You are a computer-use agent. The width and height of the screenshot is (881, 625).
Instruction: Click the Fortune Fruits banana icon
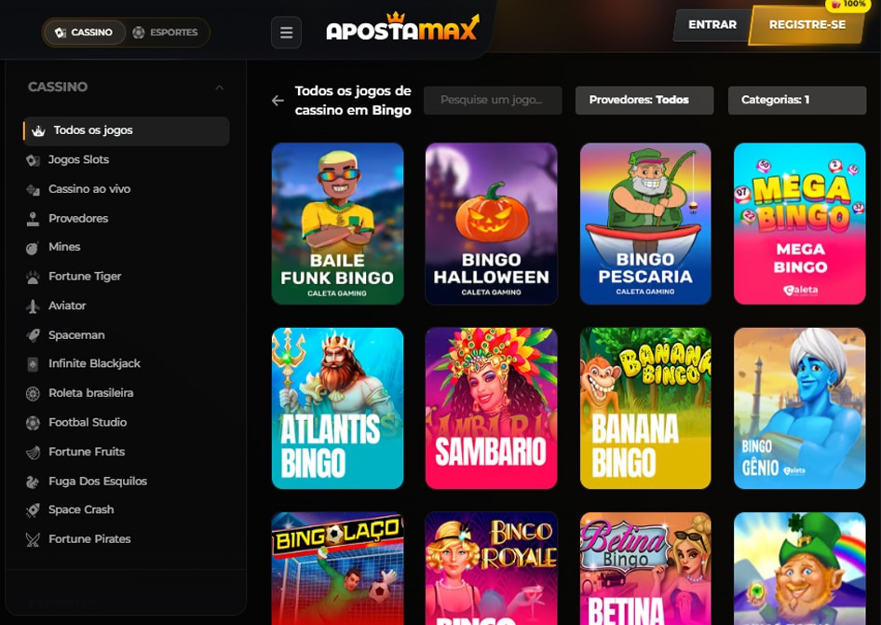34,452
